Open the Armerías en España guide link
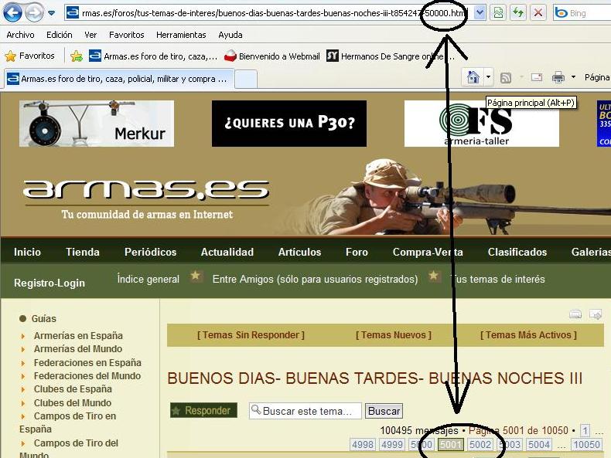The height and width of the screenshot is (458, 611). [78, 335]
